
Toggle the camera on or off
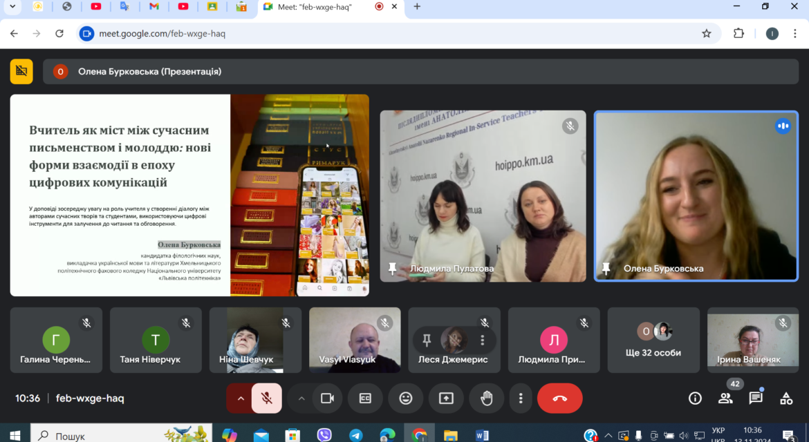pos(327,398)
